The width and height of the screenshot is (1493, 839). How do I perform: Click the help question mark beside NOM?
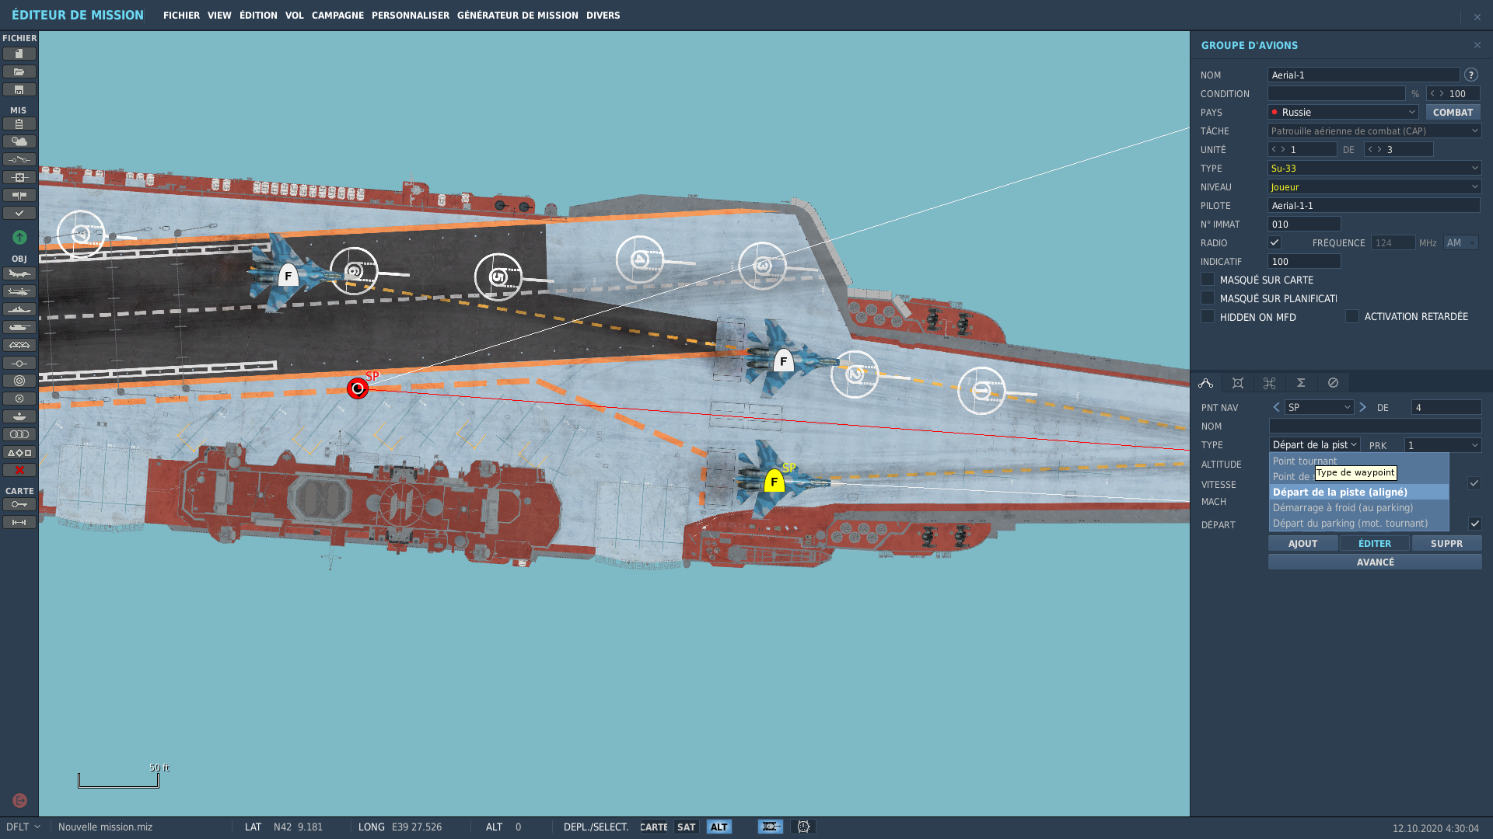(x=1471, y=75)
